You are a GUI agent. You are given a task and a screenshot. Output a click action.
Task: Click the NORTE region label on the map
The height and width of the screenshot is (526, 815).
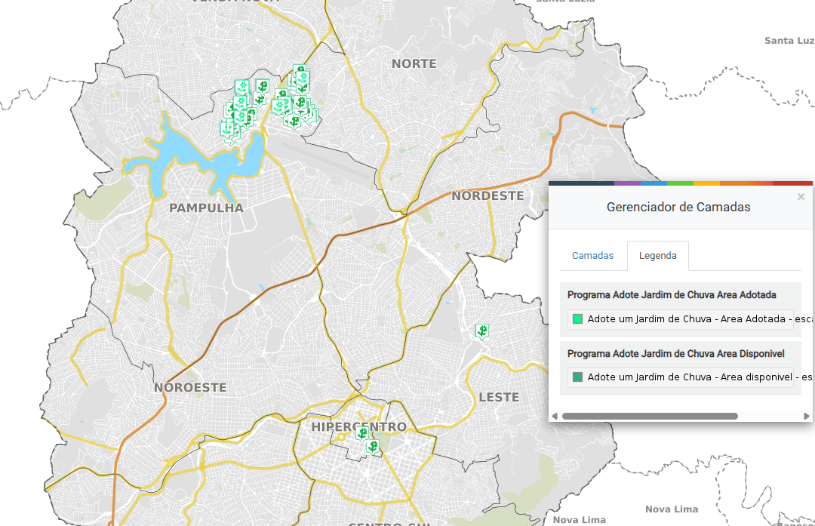tap(414, 63)
